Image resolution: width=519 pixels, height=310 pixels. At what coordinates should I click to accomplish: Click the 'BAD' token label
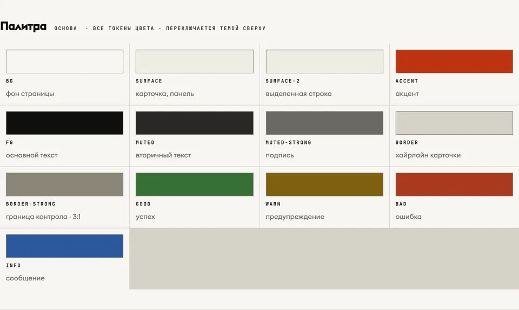401,204
